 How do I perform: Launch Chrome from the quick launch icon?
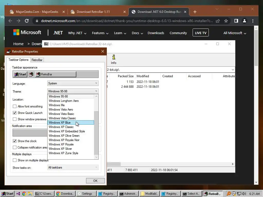tap(24, 194)
